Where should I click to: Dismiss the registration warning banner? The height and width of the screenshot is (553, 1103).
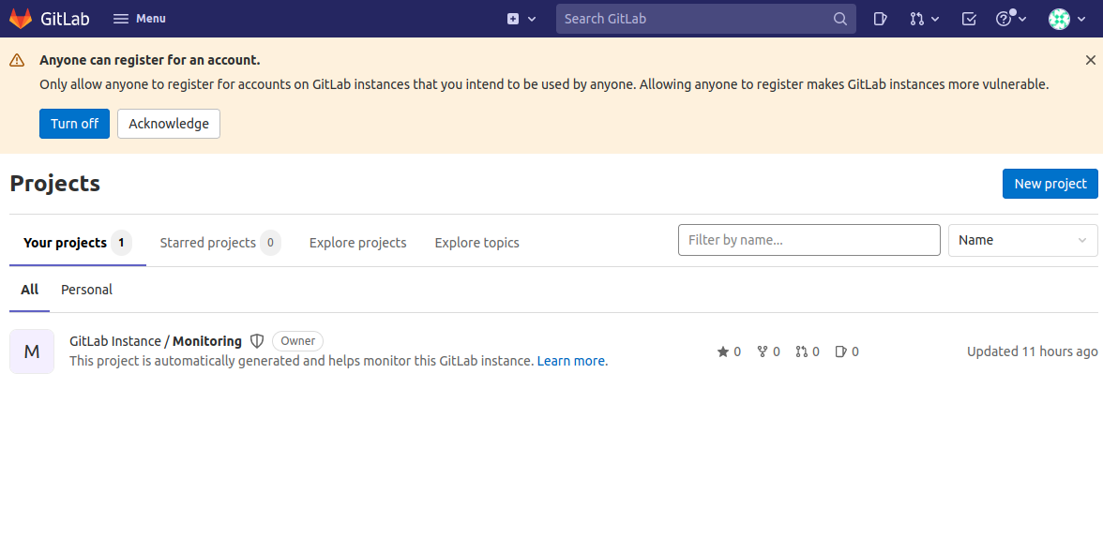click(x=1090, y=60)
